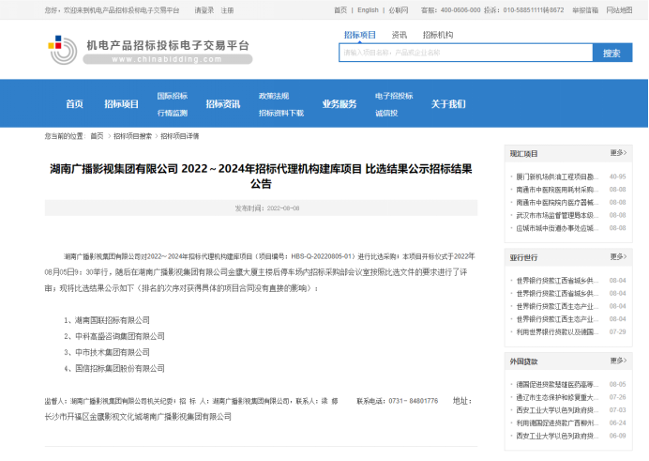Open 招标资讯 navigation item

tap(223, 104)
